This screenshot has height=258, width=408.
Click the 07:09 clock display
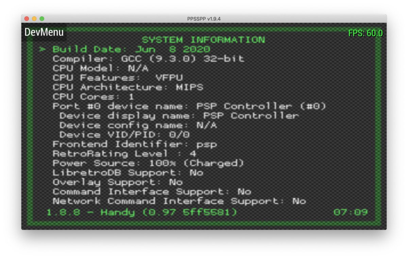pos(351,213)
